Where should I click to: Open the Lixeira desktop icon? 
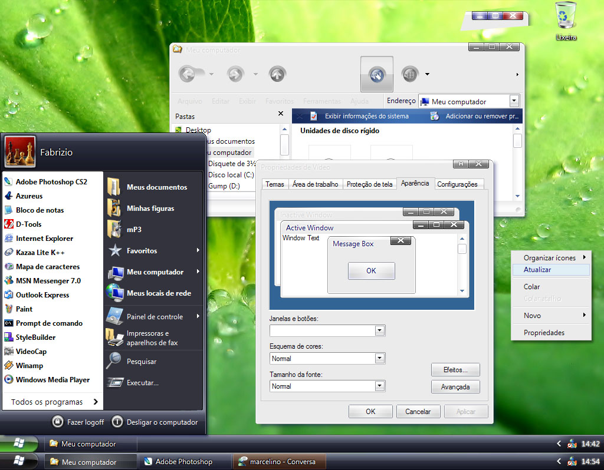[x=566, y=21]
